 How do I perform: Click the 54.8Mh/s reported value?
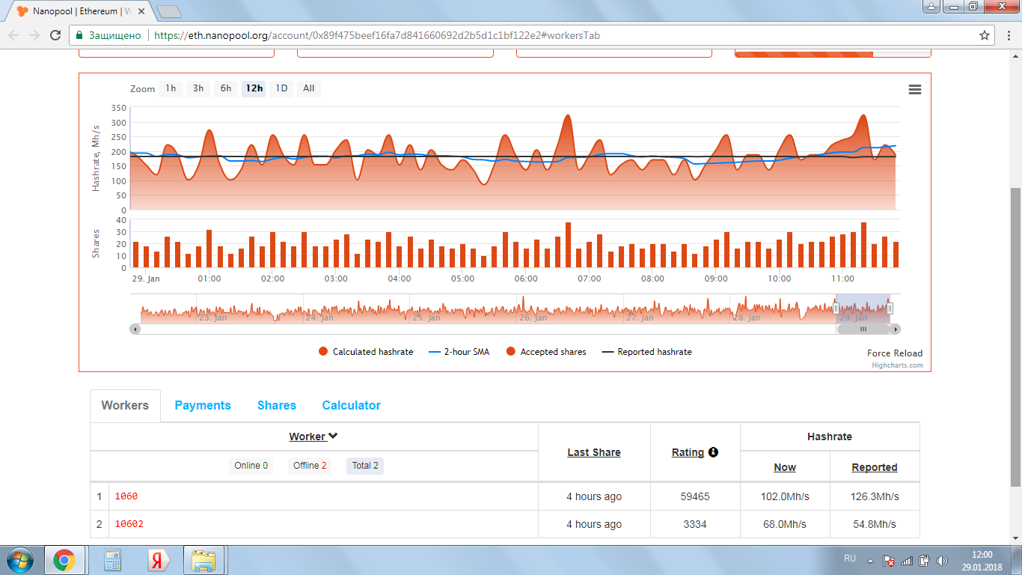(875, 524)
